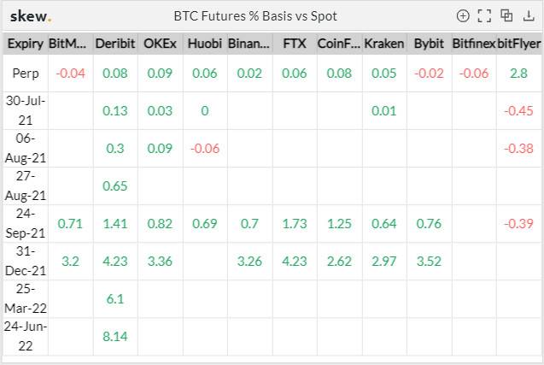Select the Deribit column header
The width and height of the screenshot is (544, 365).
[115, 44]
